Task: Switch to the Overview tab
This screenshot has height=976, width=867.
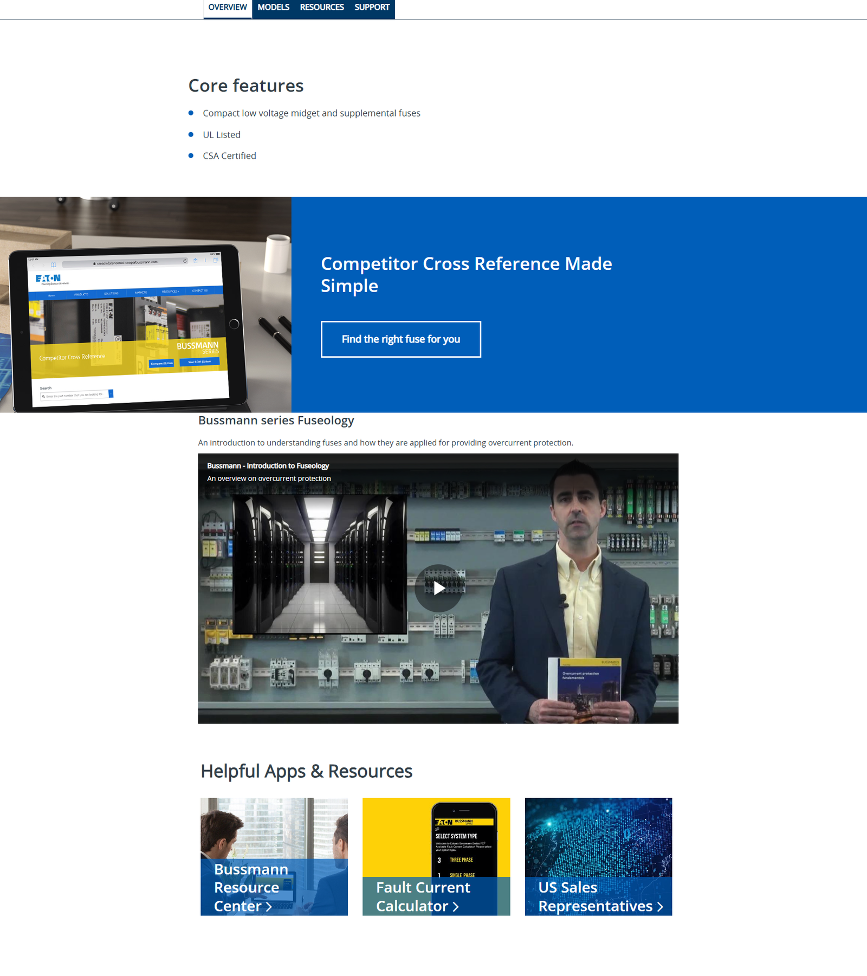Action: coord(228,8)
